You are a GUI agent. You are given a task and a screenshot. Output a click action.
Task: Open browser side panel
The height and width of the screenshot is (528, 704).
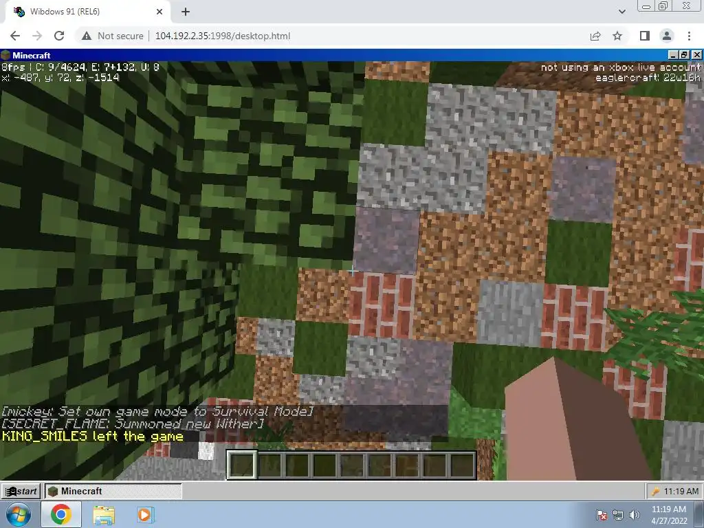coord(645,36)
